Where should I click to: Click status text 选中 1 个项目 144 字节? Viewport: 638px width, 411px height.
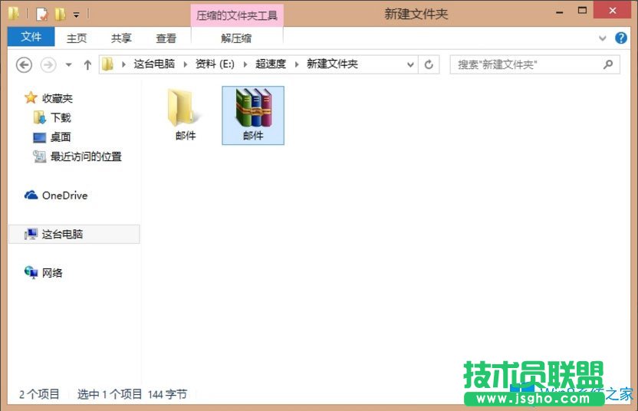[x=132, y=394]
